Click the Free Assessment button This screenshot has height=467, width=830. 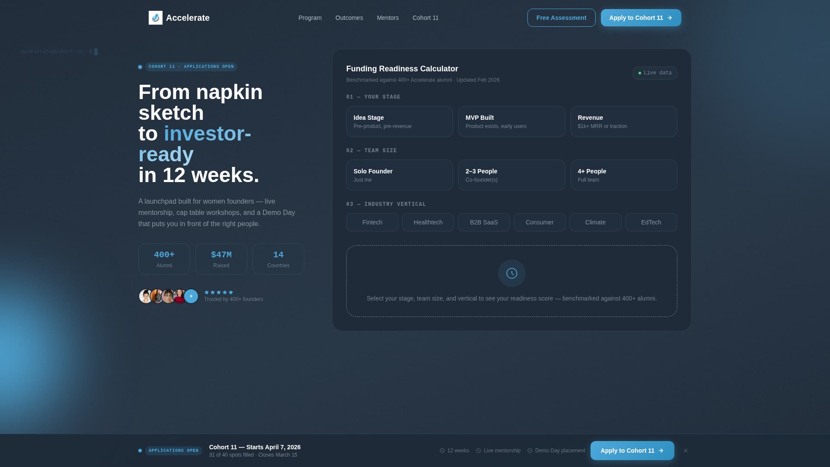(x=561, y=18)
